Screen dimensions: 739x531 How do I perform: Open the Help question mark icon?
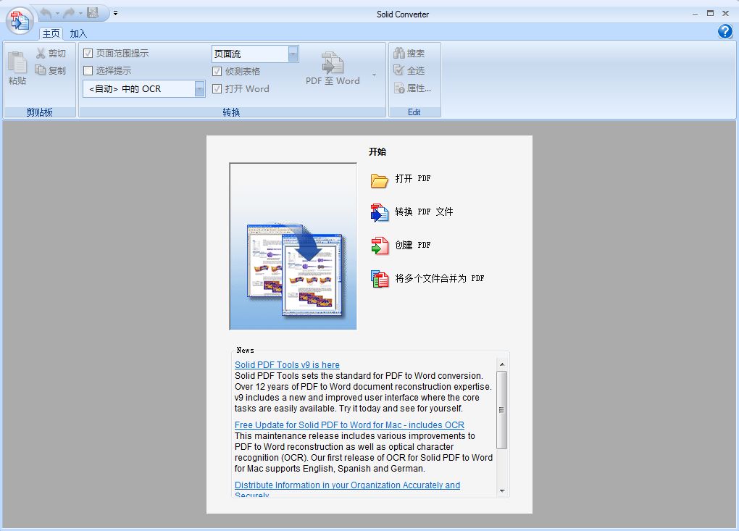(725, 32)
